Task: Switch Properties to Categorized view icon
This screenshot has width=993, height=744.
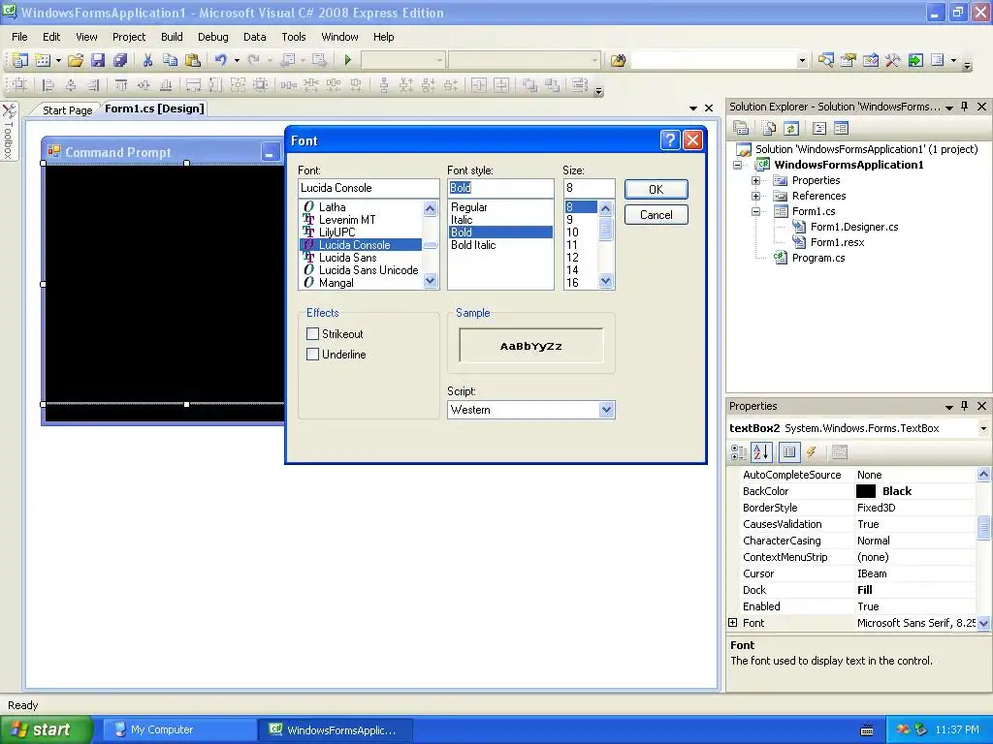Action: pyautogui.click(x=739, y=451)
